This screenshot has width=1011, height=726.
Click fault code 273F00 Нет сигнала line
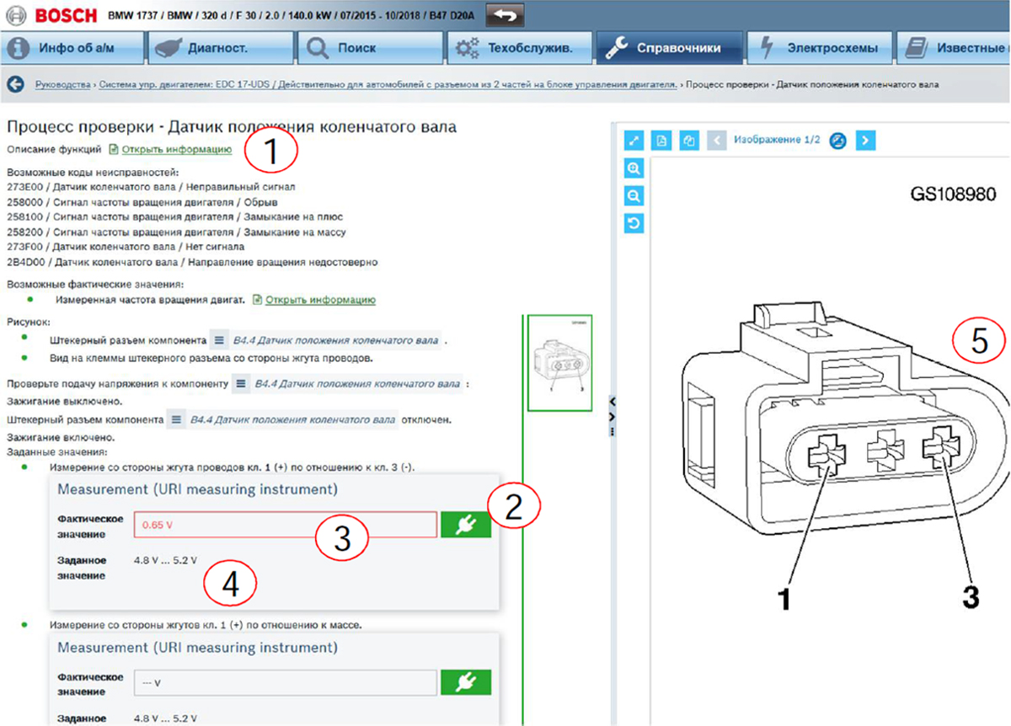(x=126, y=247)
